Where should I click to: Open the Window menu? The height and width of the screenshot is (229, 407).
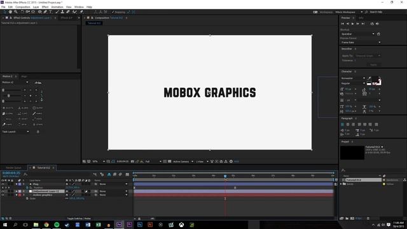[79, 7]
